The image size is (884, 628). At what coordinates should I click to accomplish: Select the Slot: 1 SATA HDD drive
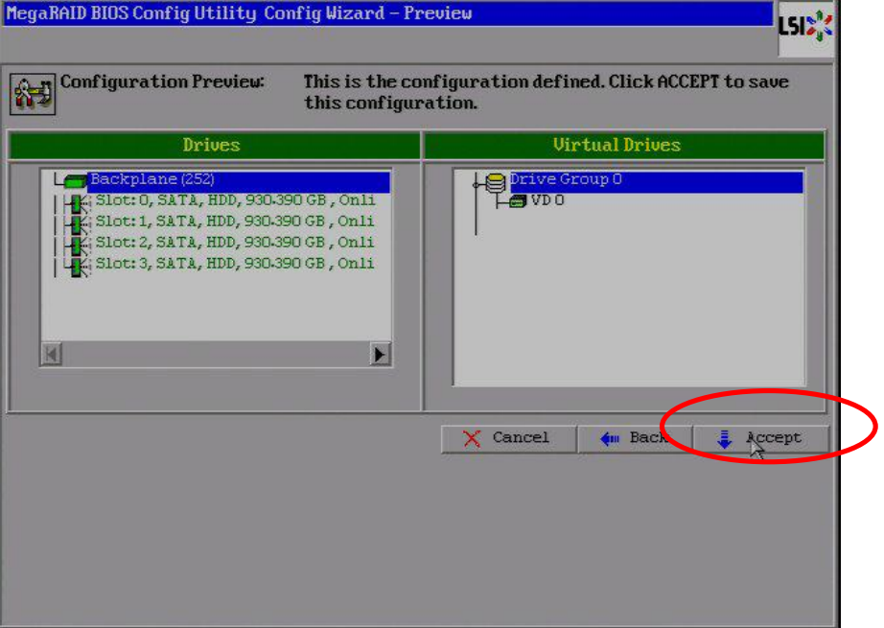click(235, 221)
